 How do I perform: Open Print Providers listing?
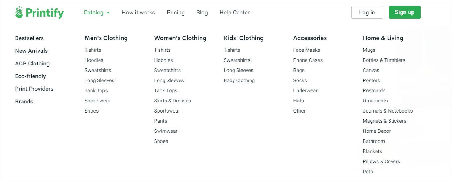34,89
